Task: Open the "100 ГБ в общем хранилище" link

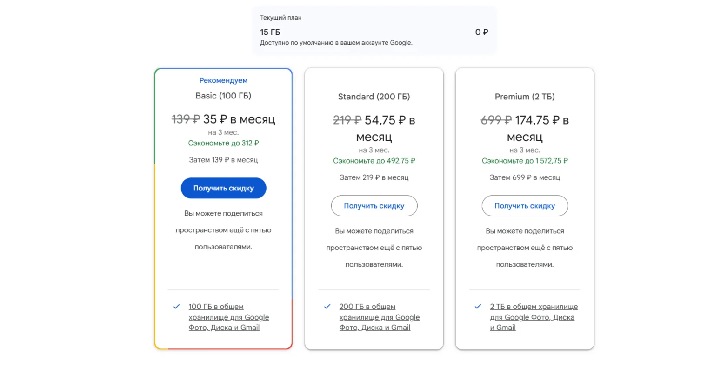Action: pos(228,317)
